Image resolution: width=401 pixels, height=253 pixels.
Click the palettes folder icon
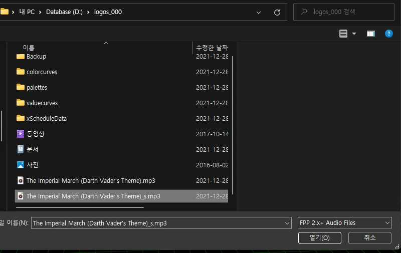[21, 87]
